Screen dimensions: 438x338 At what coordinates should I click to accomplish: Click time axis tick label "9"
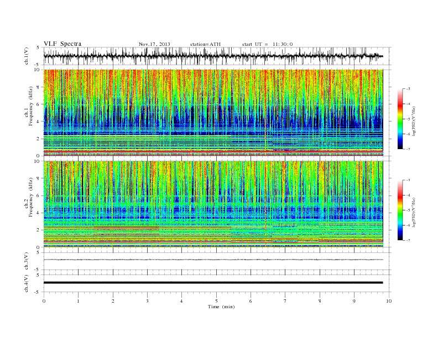tap(354, 301)
